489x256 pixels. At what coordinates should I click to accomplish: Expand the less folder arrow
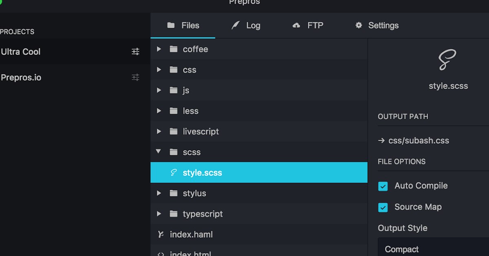[159, 111]
